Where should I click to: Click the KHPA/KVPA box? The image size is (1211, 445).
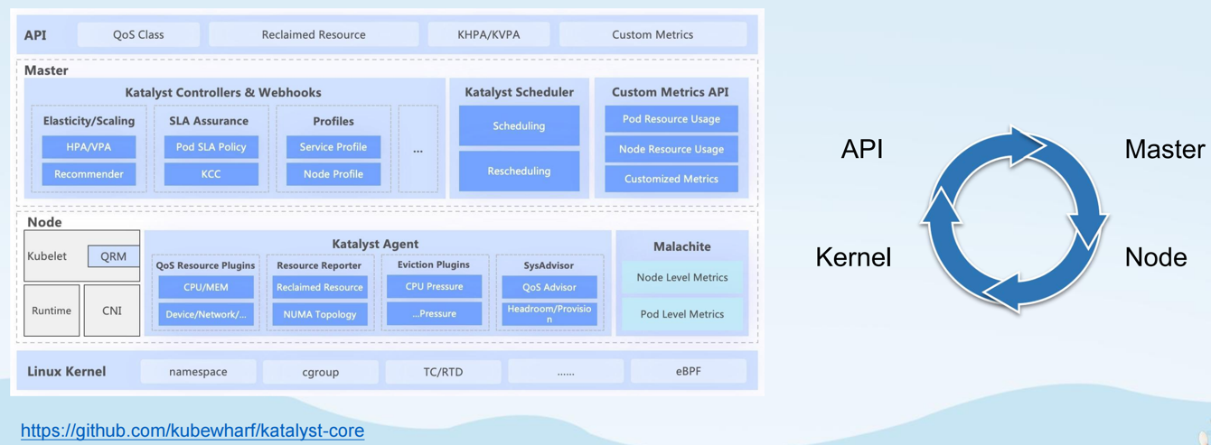point(488,35)
